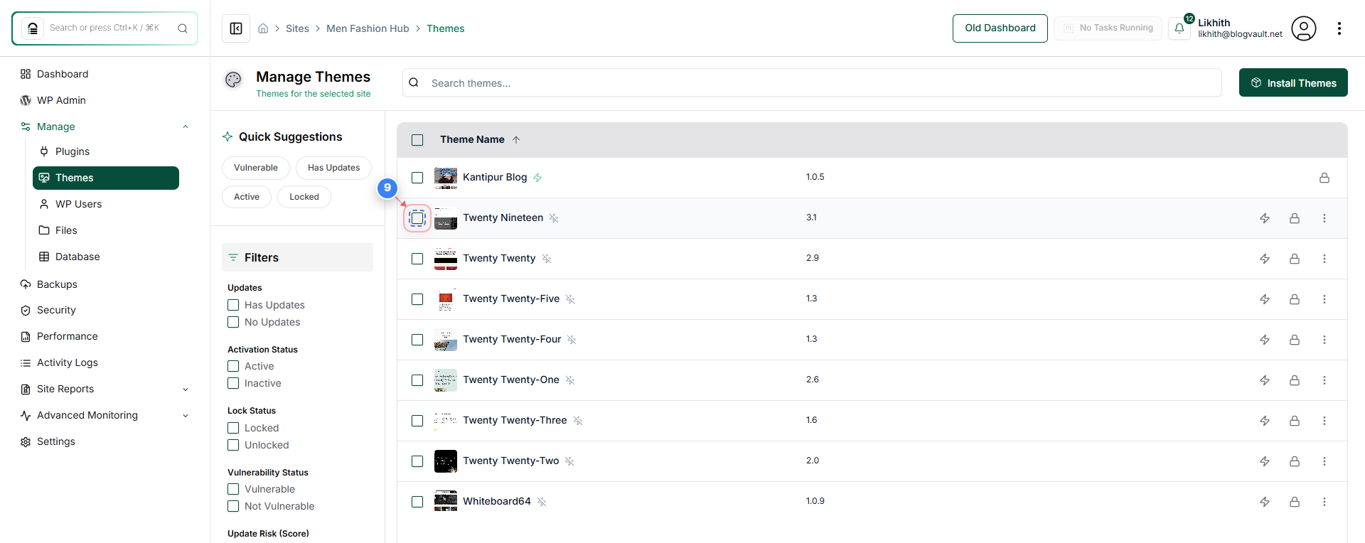Lock the Twenty Twenty-Three theme
1365x543 pixels.
[x=1295, y=421]
